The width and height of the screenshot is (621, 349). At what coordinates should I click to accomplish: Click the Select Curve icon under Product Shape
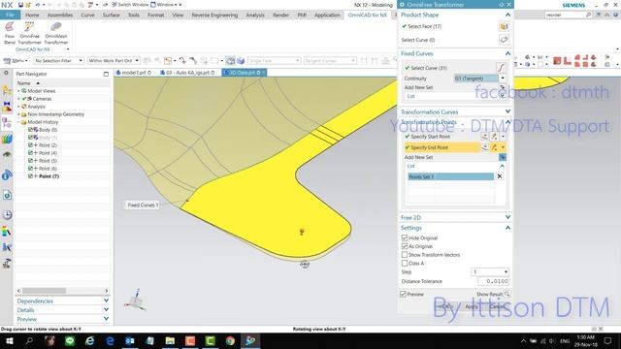[x=504, y=40]
